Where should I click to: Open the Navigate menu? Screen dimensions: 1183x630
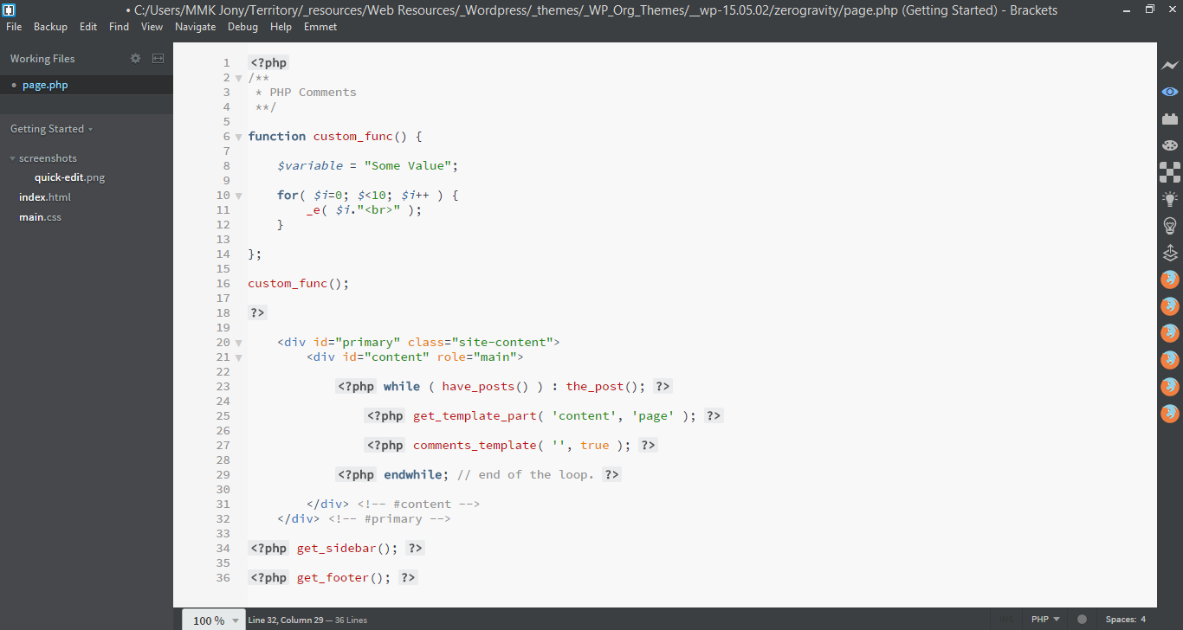[196, 27]
